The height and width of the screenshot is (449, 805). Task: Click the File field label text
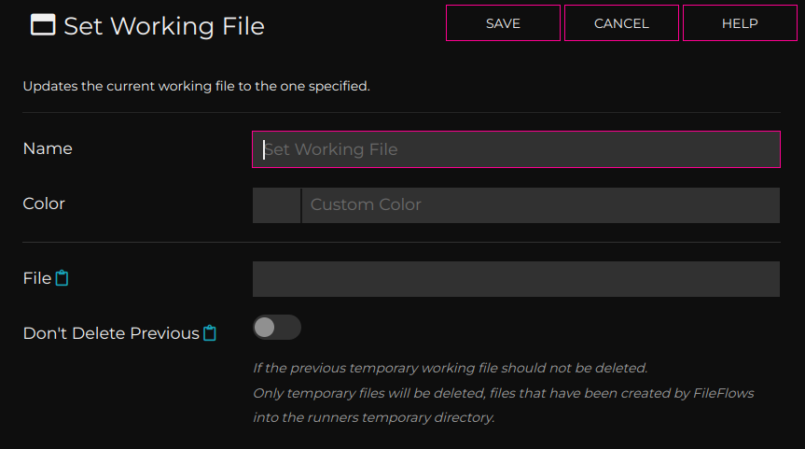(37, 278)
